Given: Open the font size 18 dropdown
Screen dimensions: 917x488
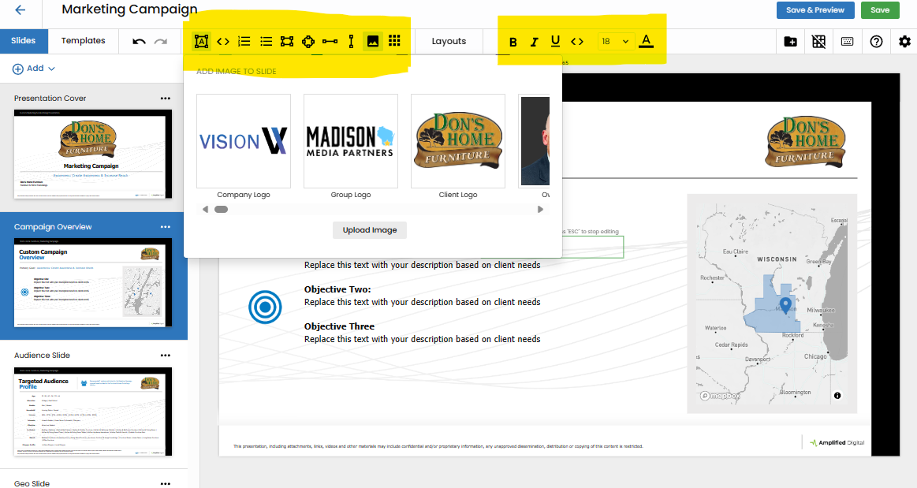Looking at the screenshot, I should tap(616, 42).
